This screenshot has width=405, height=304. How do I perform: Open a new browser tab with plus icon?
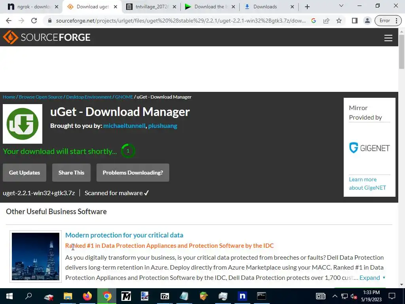(x=307, y=7)
